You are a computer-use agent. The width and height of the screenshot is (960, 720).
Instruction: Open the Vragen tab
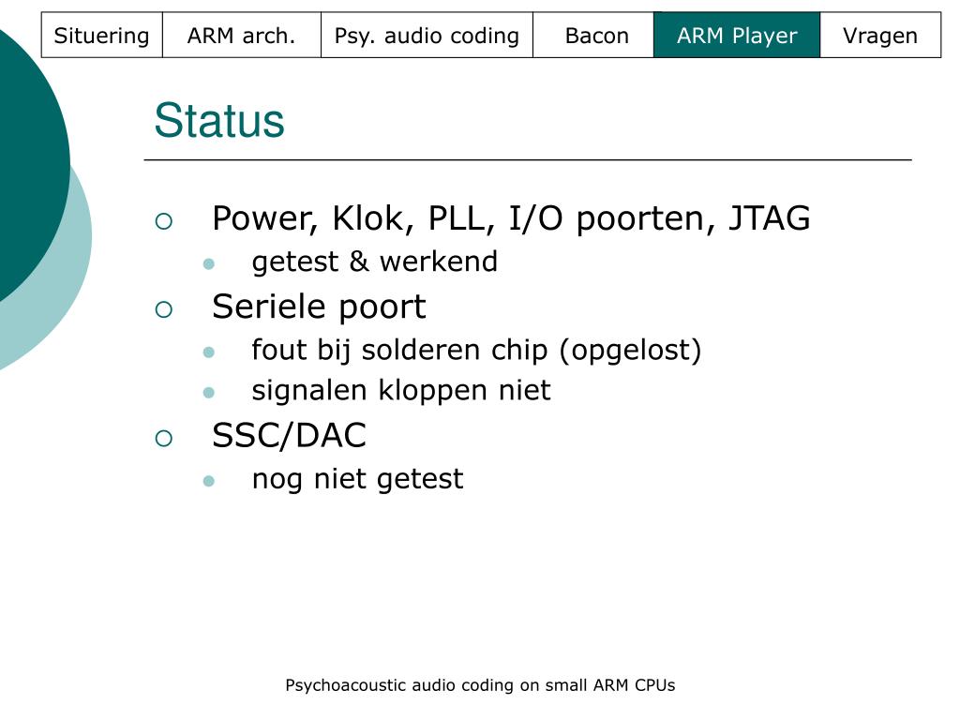point(880,35)
